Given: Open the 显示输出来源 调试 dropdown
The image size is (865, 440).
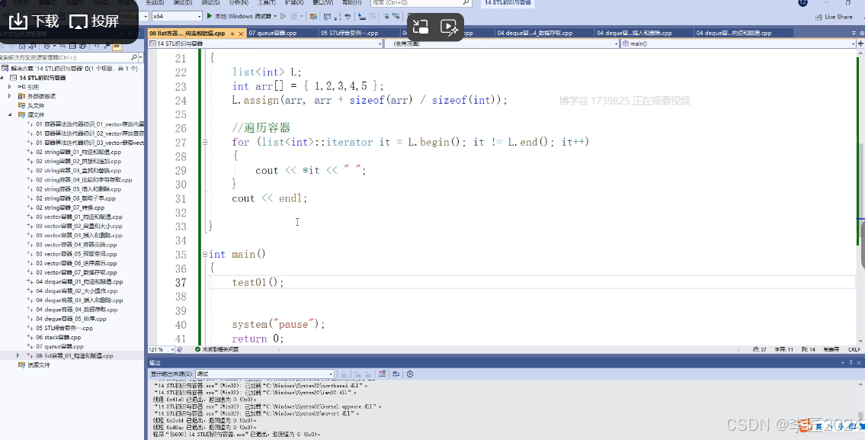Looking at the screenshot, I should [264, 374].
